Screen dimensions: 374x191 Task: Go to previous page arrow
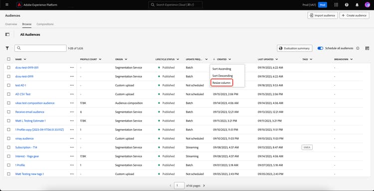pyautogui.click(x=171, y=186)
